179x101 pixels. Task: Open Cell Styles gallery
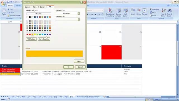click(x=126, y=13)
